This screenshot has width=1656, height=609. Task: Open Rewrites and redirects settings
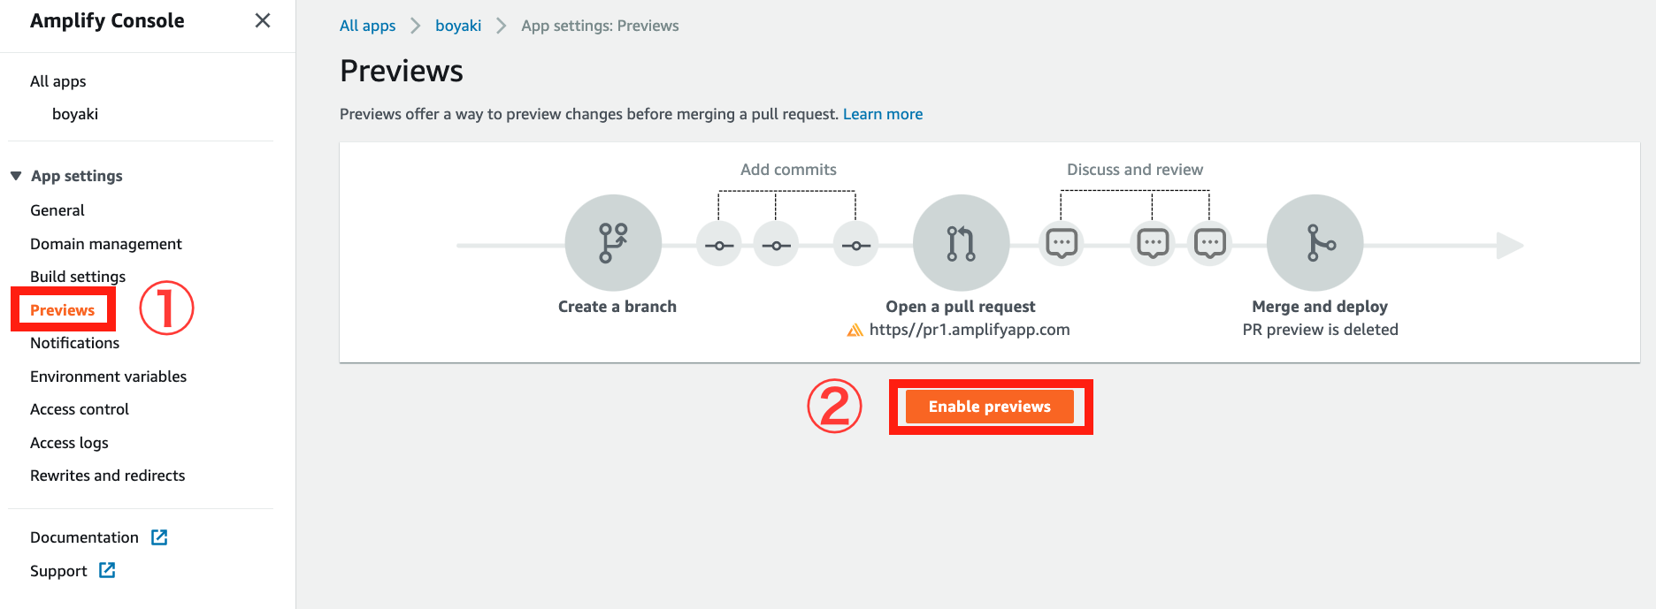pos(108,476)
